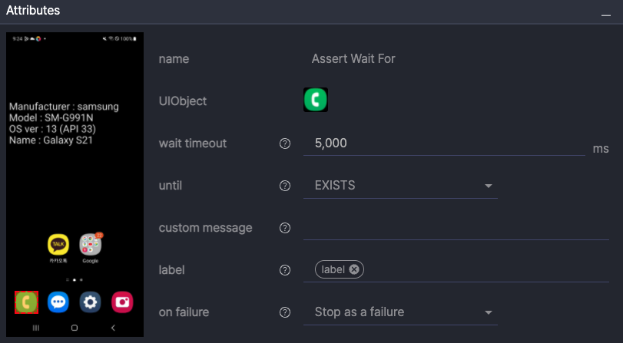The image size is (623, 343).
Task: Click the green phone UIObject icon
Action: [316, 101]
